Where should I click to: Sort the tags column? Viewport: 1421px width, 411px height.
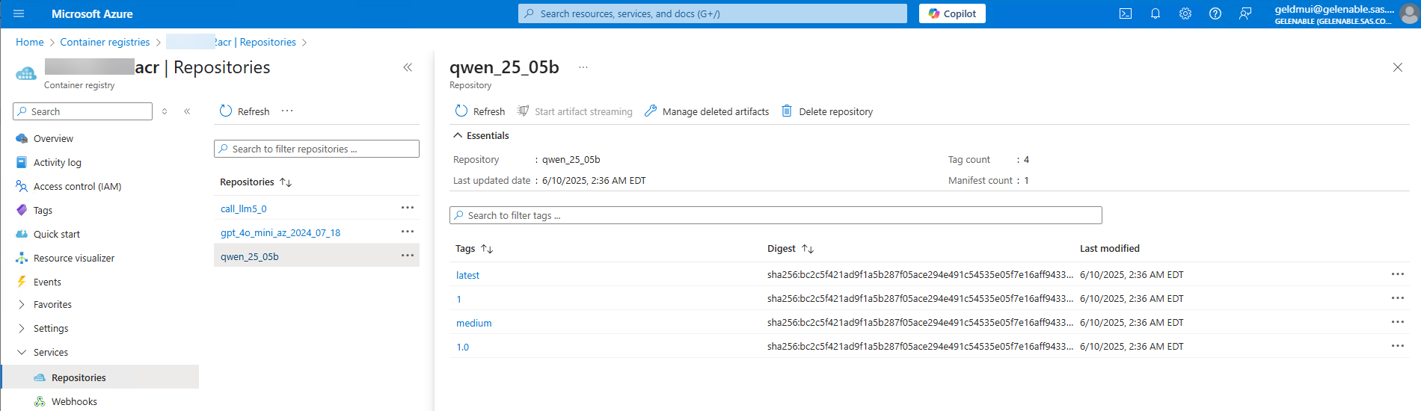click(x=487, y=249)
